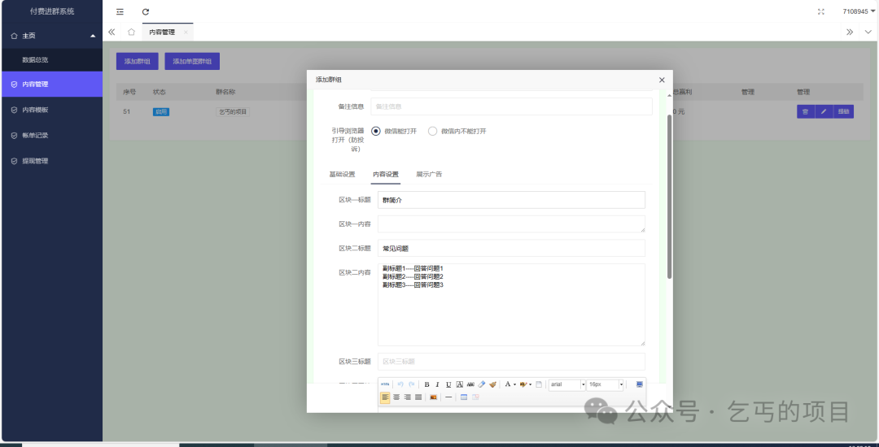Switch to the 展示广告 tab

click(x=429, y=174)
